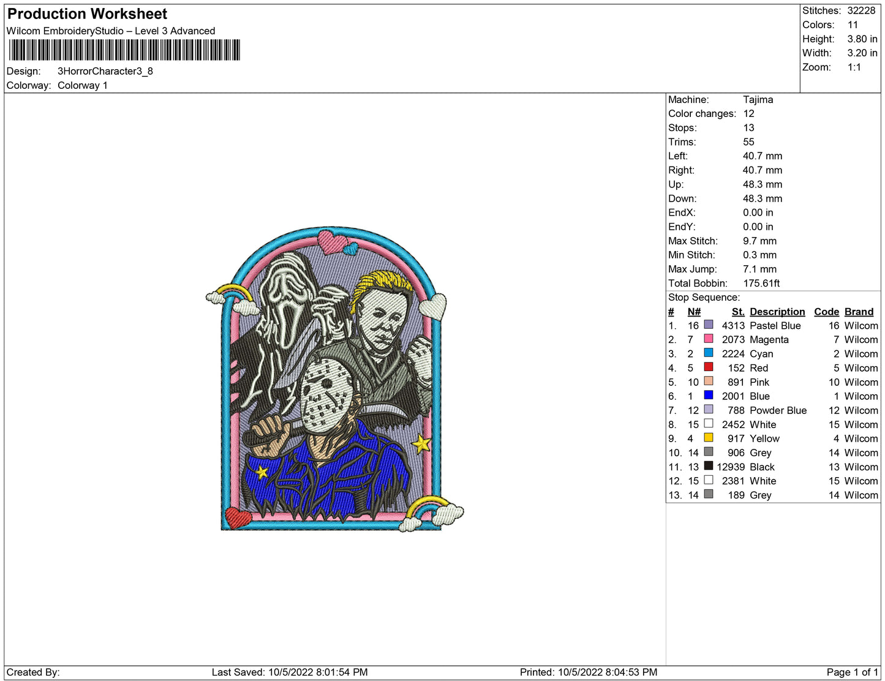Viewport: 885px width, 681px height.
Task: Click the Stops value "13"
Action: coord(748,127)
